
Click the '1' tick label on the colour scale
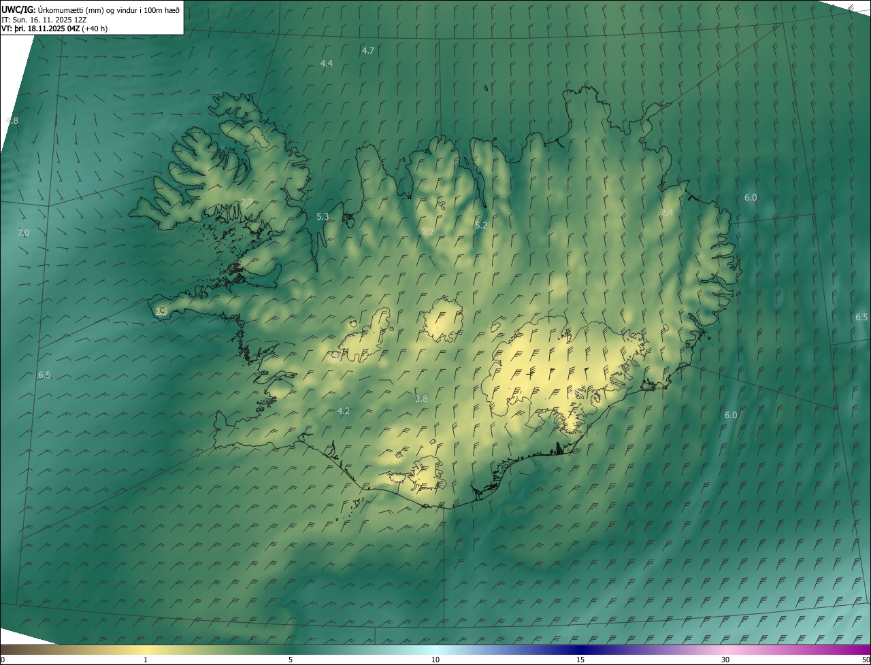click(x=146, y=660)
